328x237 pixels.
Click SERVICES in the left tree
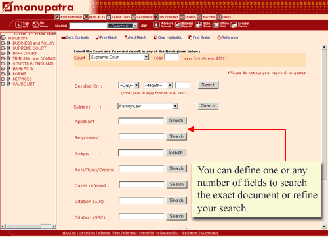click(x=22, y=79)
